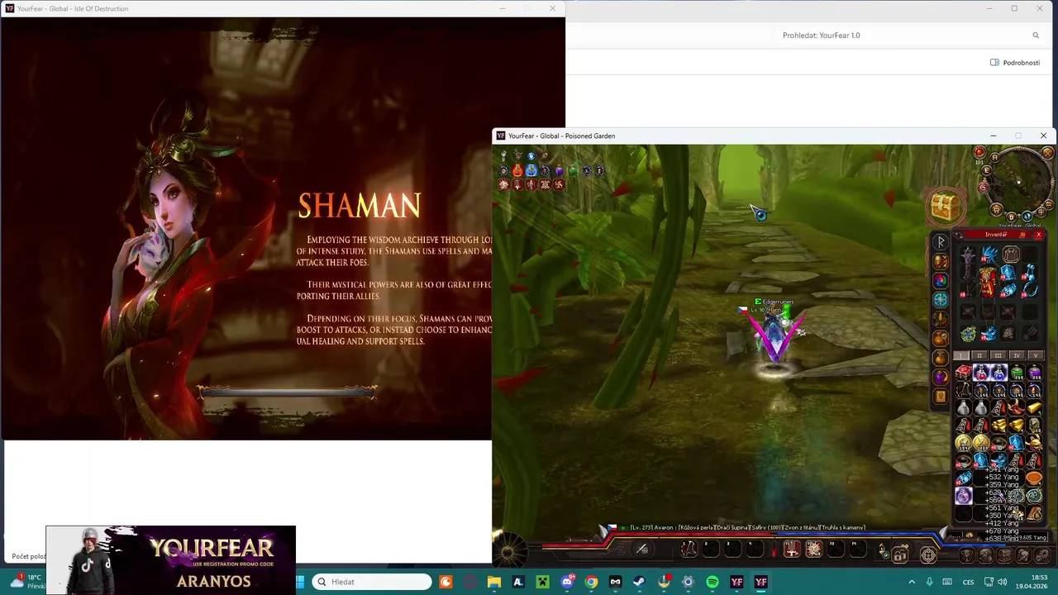Screen dimensions: 1058x595
Task: Open File Explorer from taskbar
Action: click(493, 582)
